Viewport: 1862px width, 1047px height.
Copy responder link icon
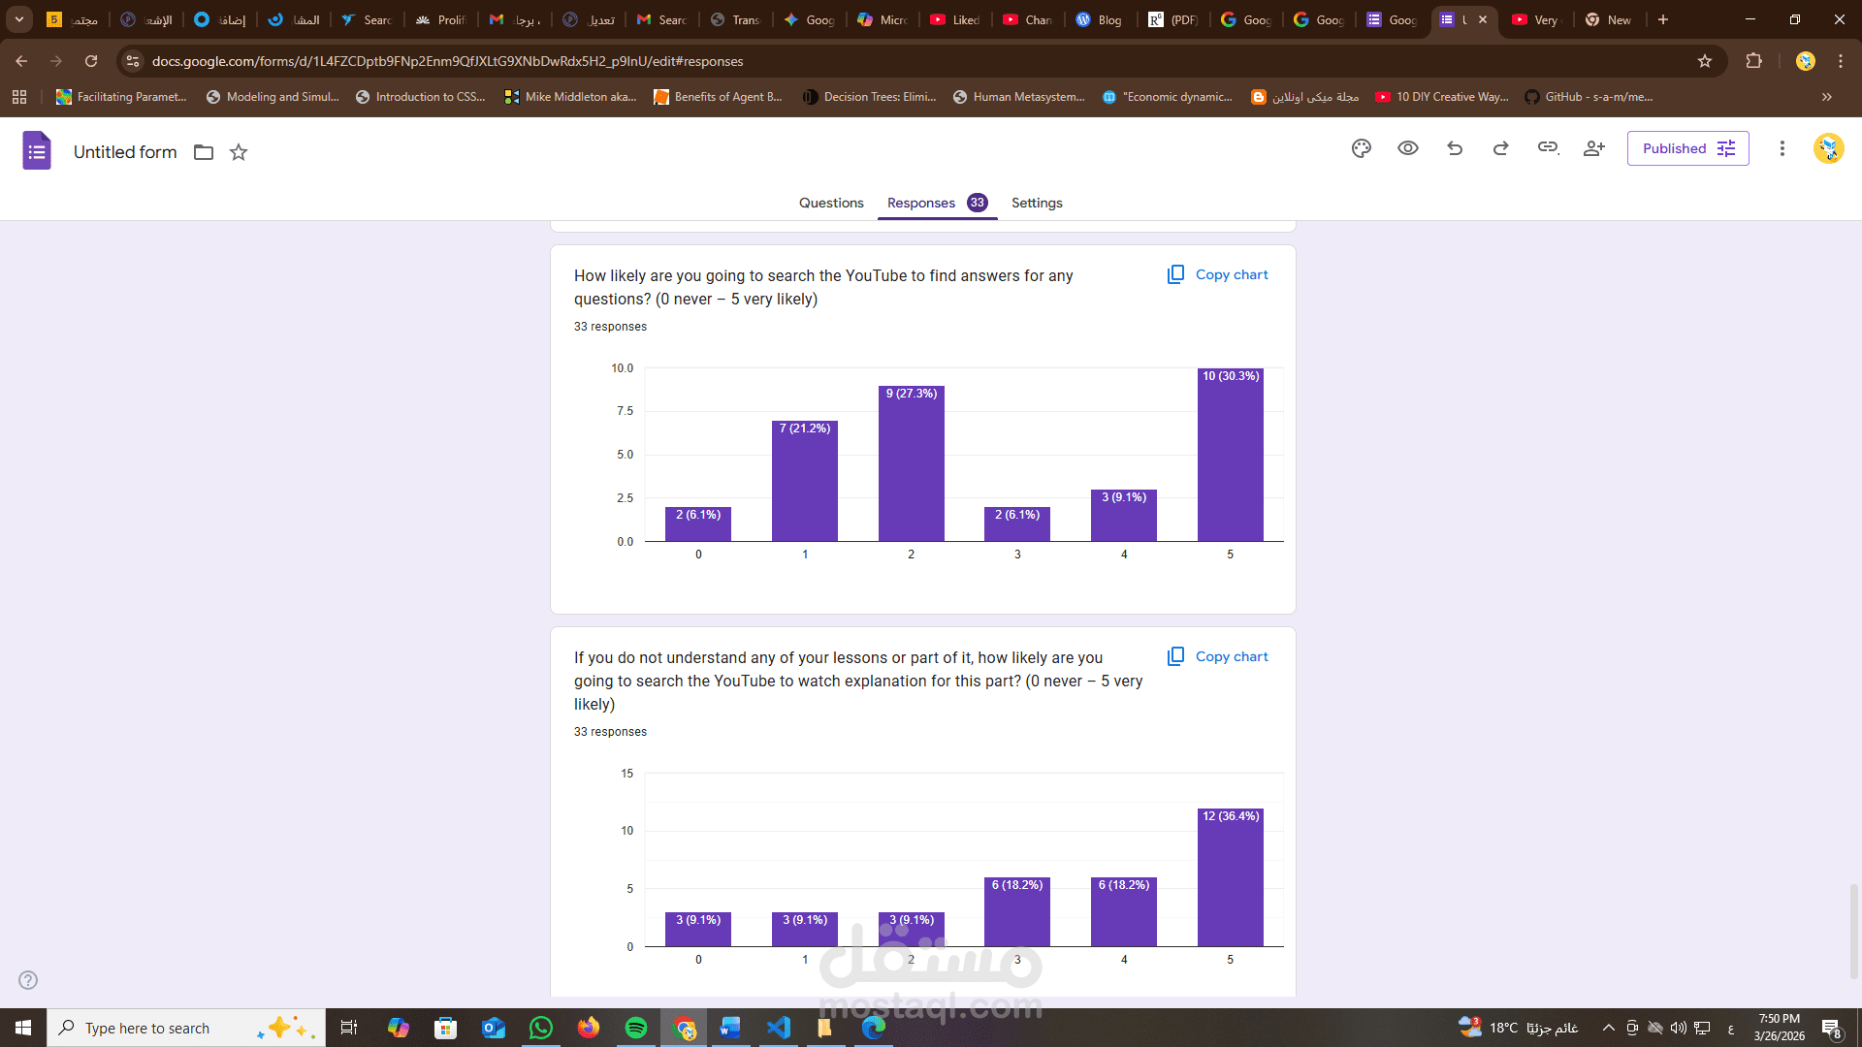[x=1548, y=148]
